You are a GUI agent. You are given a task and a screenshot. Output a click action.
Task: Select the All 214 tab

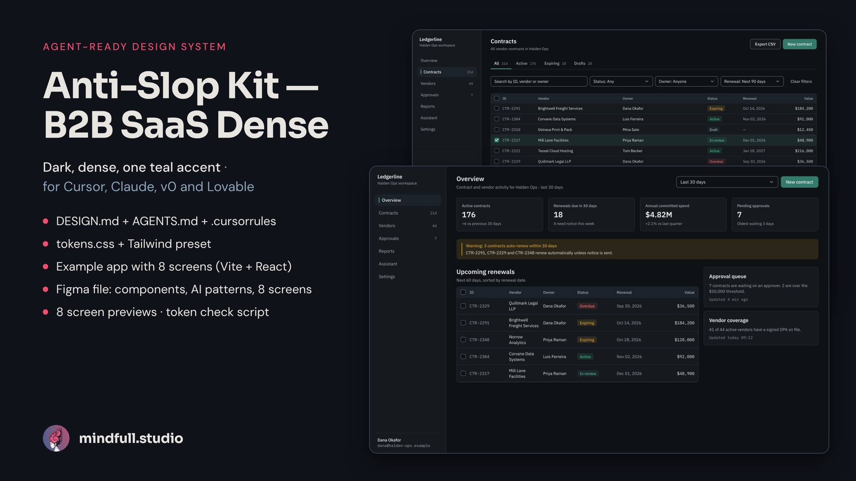pyautogui.click(x=501, y=64)
